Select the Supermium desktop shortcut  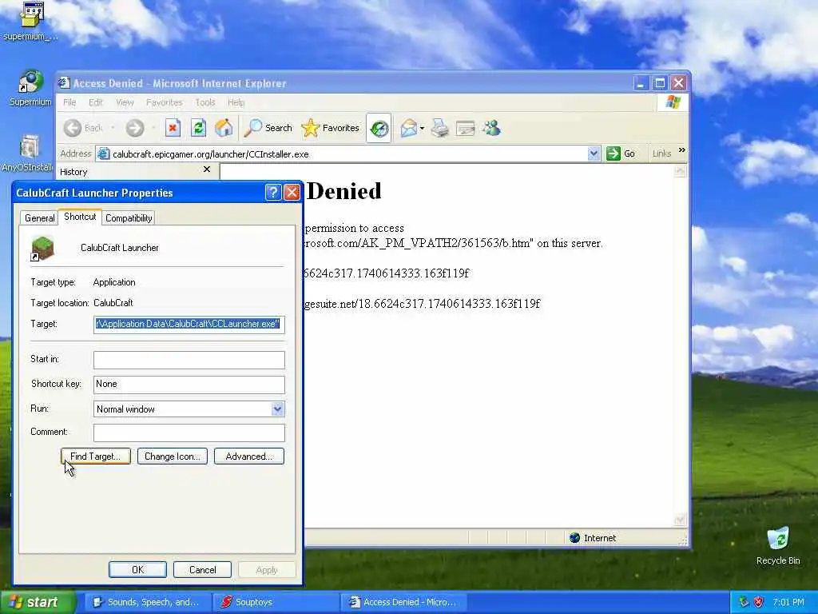tap(30, 88)
